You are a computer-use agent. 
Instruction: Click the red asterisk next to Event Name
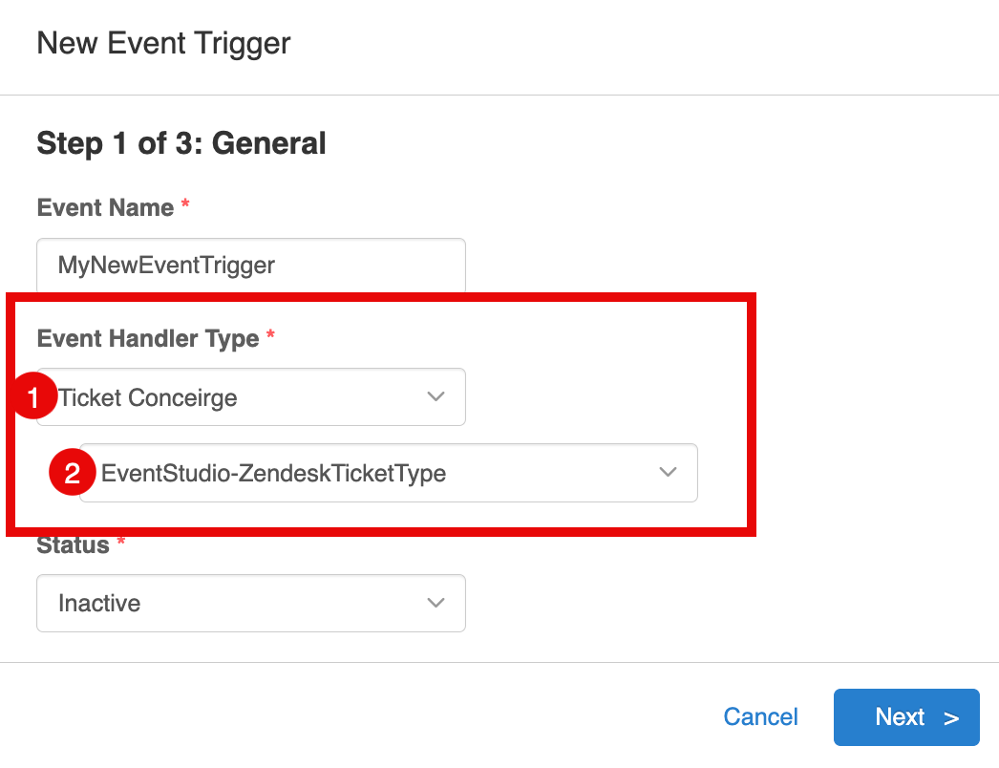[185, 203]
